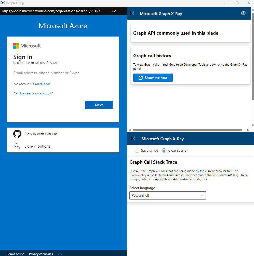Focus the email, phone or Skype field
The image size is (254, 256).
pyautogui.click(x=63, y=73)
